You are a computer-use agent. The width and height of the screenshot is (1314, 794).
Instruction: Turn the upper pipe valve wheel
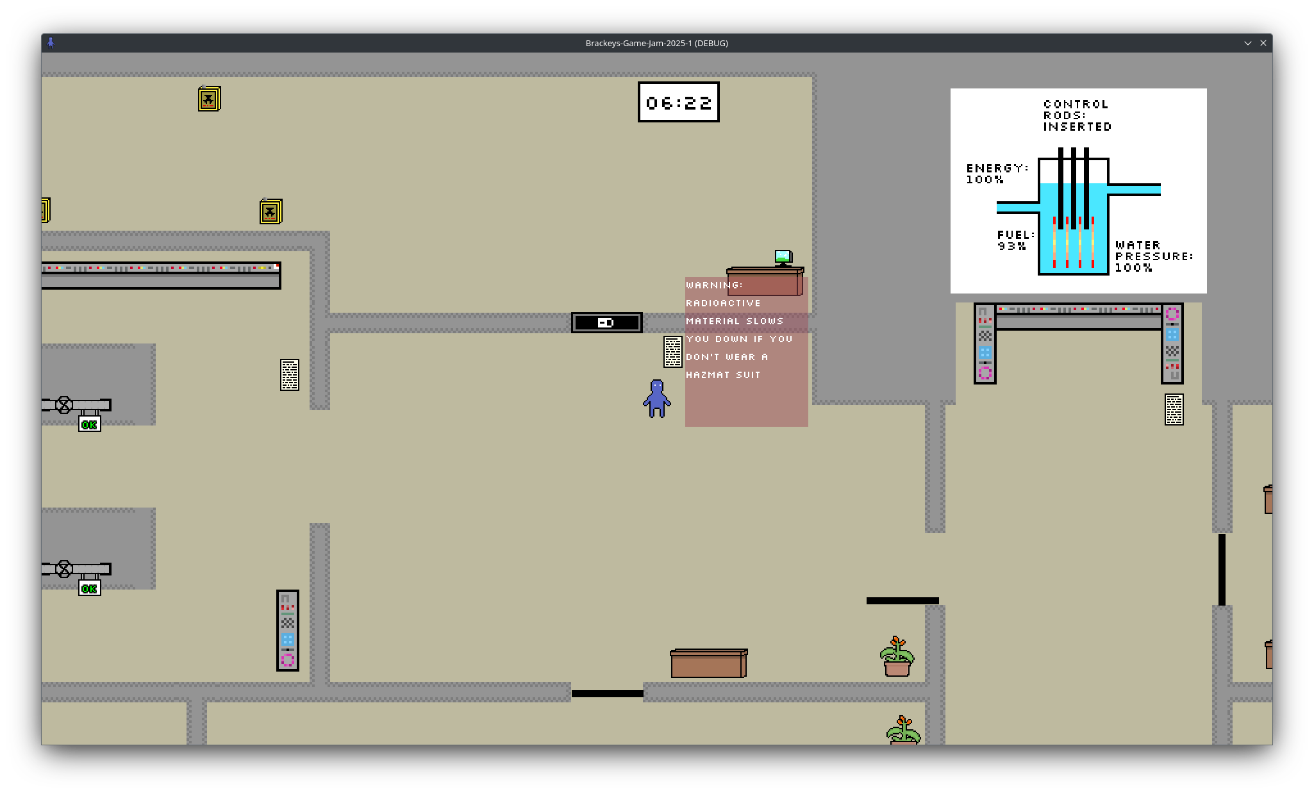[64, 405]
